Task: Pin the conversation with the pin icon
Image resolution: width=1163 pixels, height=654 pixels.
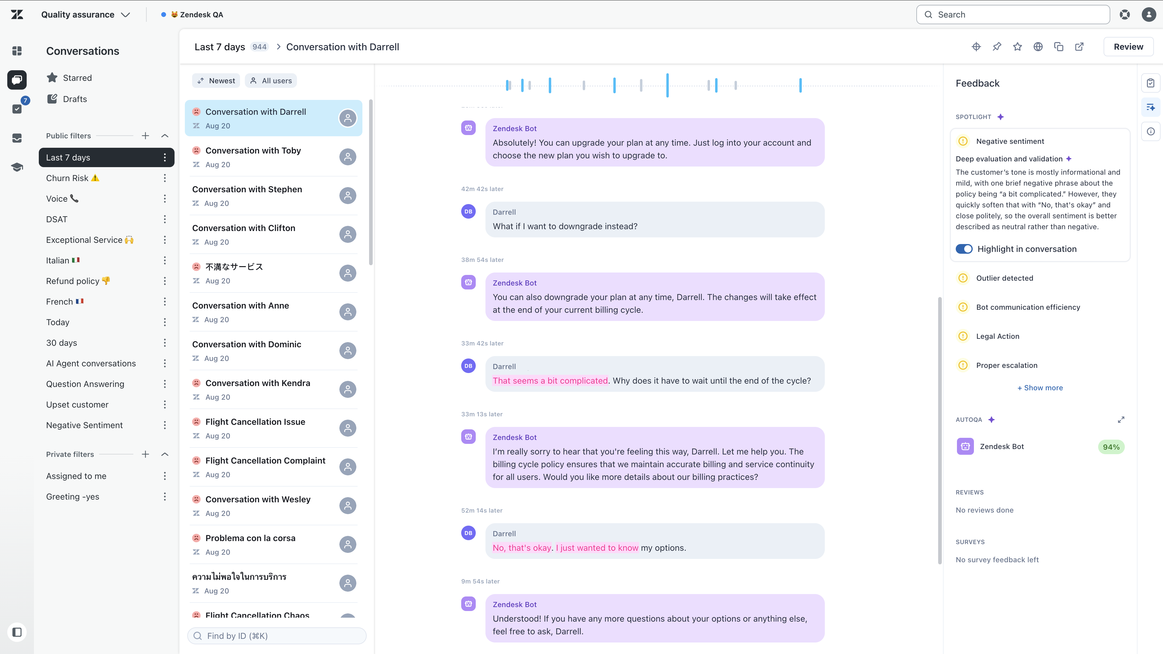Action: click(x=997, y=47)
